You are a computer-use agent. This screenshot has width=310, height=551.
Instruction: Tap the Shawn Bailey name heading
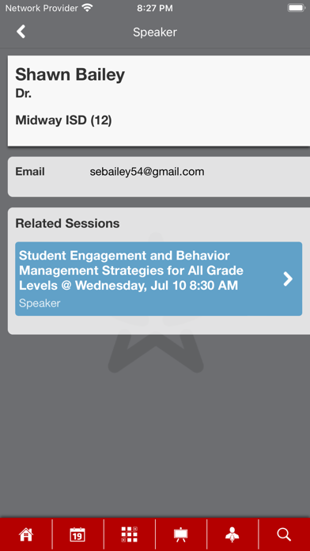pyautogui.click(x=70, y=74)
